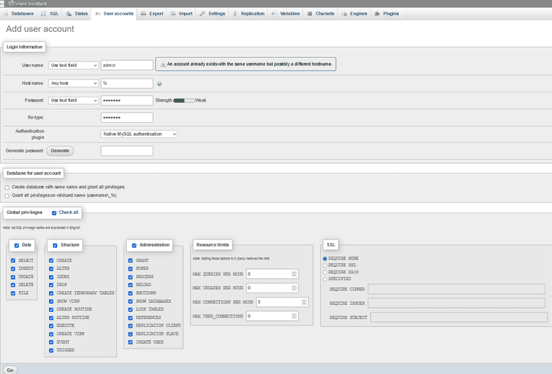Uncheck the GRANT privilege

tap(130, 261)
